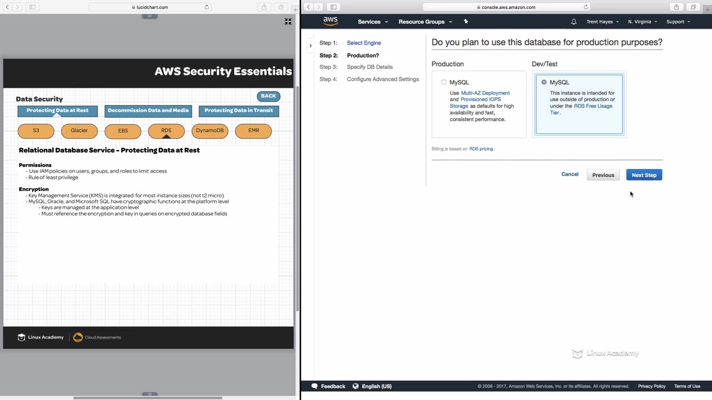This screenshot has width=712, height=400.
Task: Share the AWS console page
Action: (676, 7)
